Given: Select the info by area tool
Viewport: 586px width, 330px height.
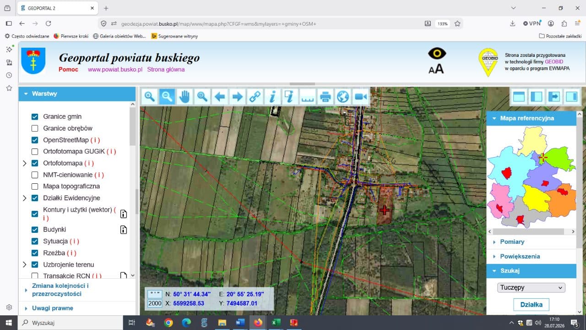Looking at the screenshot, I should pyautogui.click(x=290, y=96).
